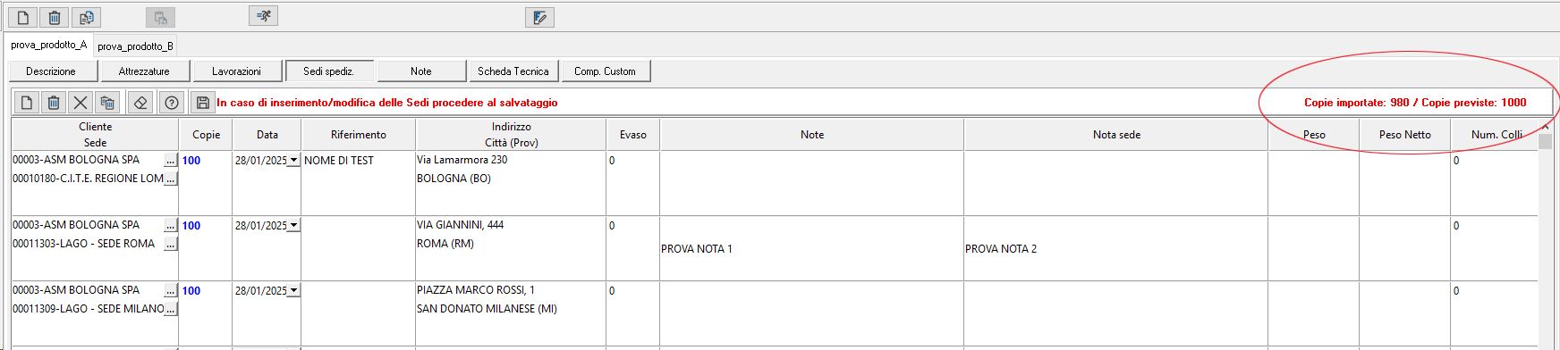Open the Scheda Tecnica section
Viewport: 1560px width, 350px height.
pyautogui.click(x=513, y=71)
